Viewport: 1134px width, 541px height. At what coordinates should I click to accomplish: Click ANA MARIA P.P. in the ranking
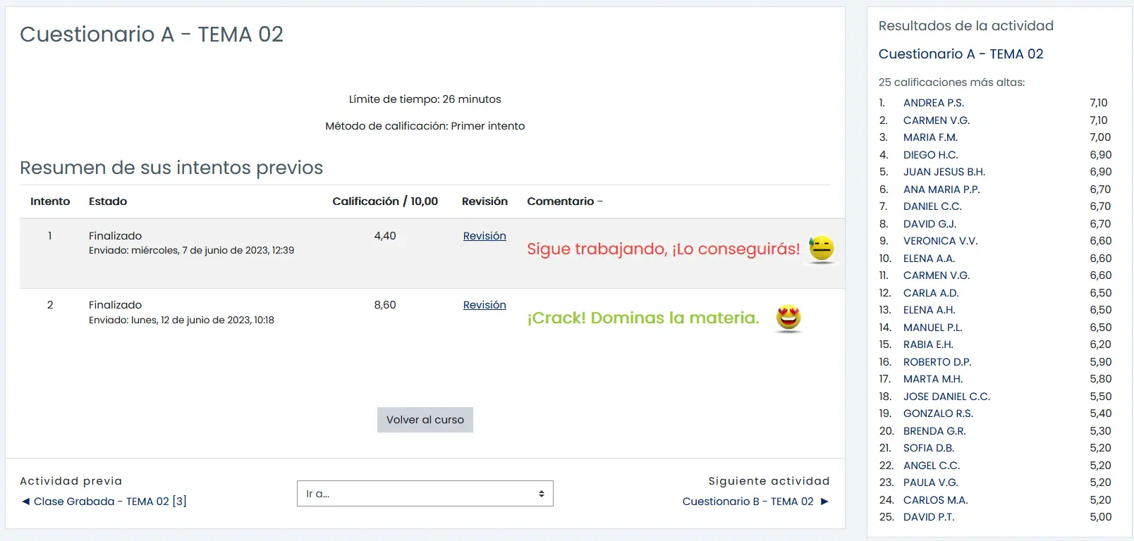click(x=941, y=189)
